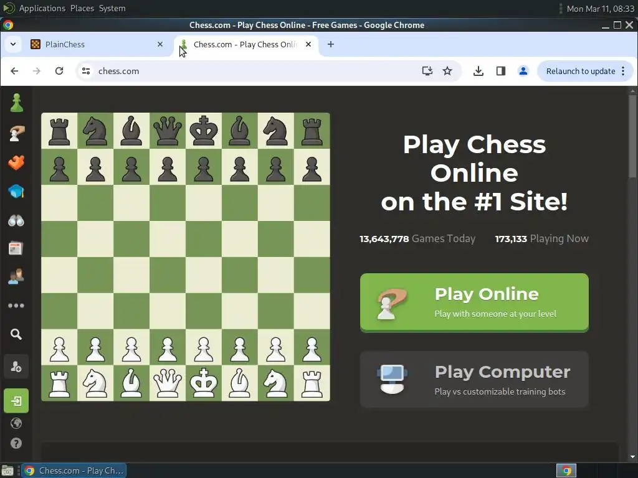Open the Social friends icon

tap(16, 276)
